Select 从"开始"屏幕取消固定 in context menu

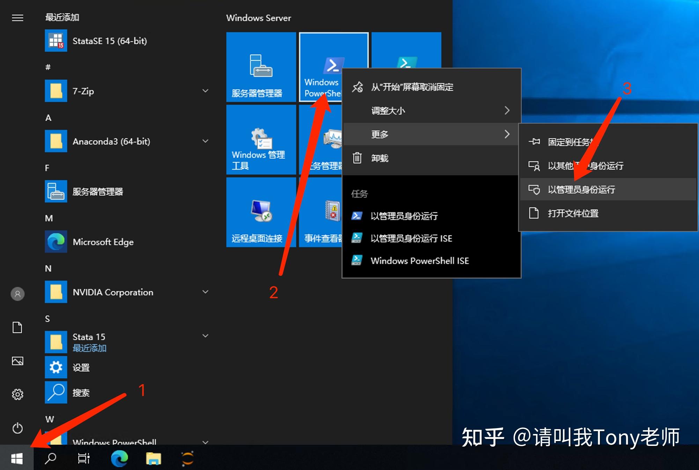pyautogui.click(x=432, y=87)
